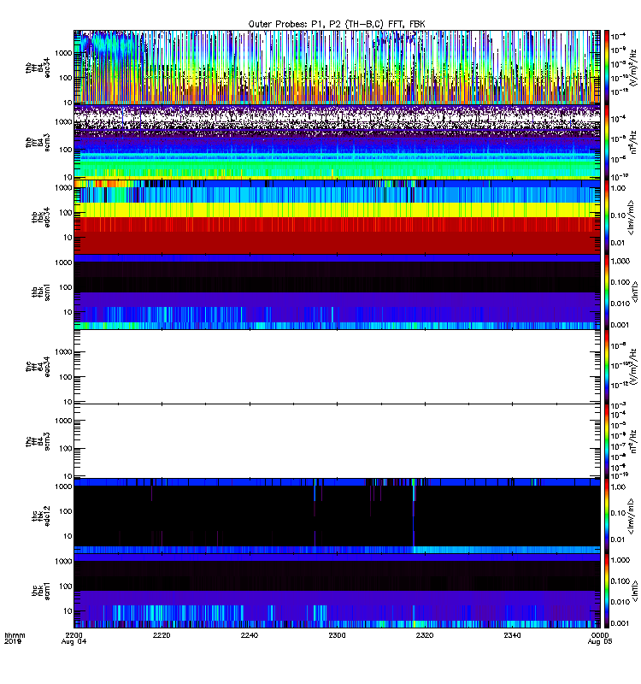Click the "0.100" color scale value of thb fbk scm1
This screenshot has height=684, width=641.
(620, 282)
